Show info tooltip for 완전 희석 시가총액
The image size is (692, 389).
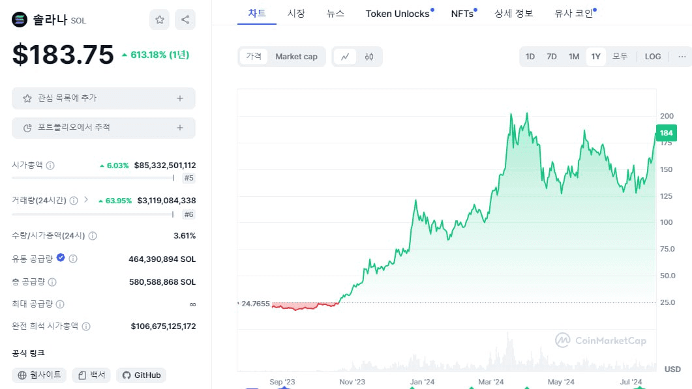coord(86,326)
